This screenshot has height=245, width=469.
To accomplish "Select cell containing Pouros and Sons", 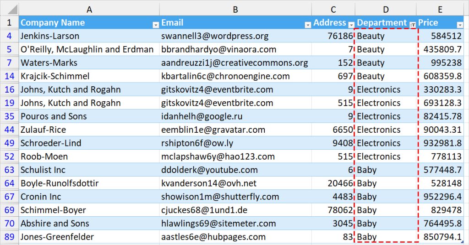I will (89, 116).
